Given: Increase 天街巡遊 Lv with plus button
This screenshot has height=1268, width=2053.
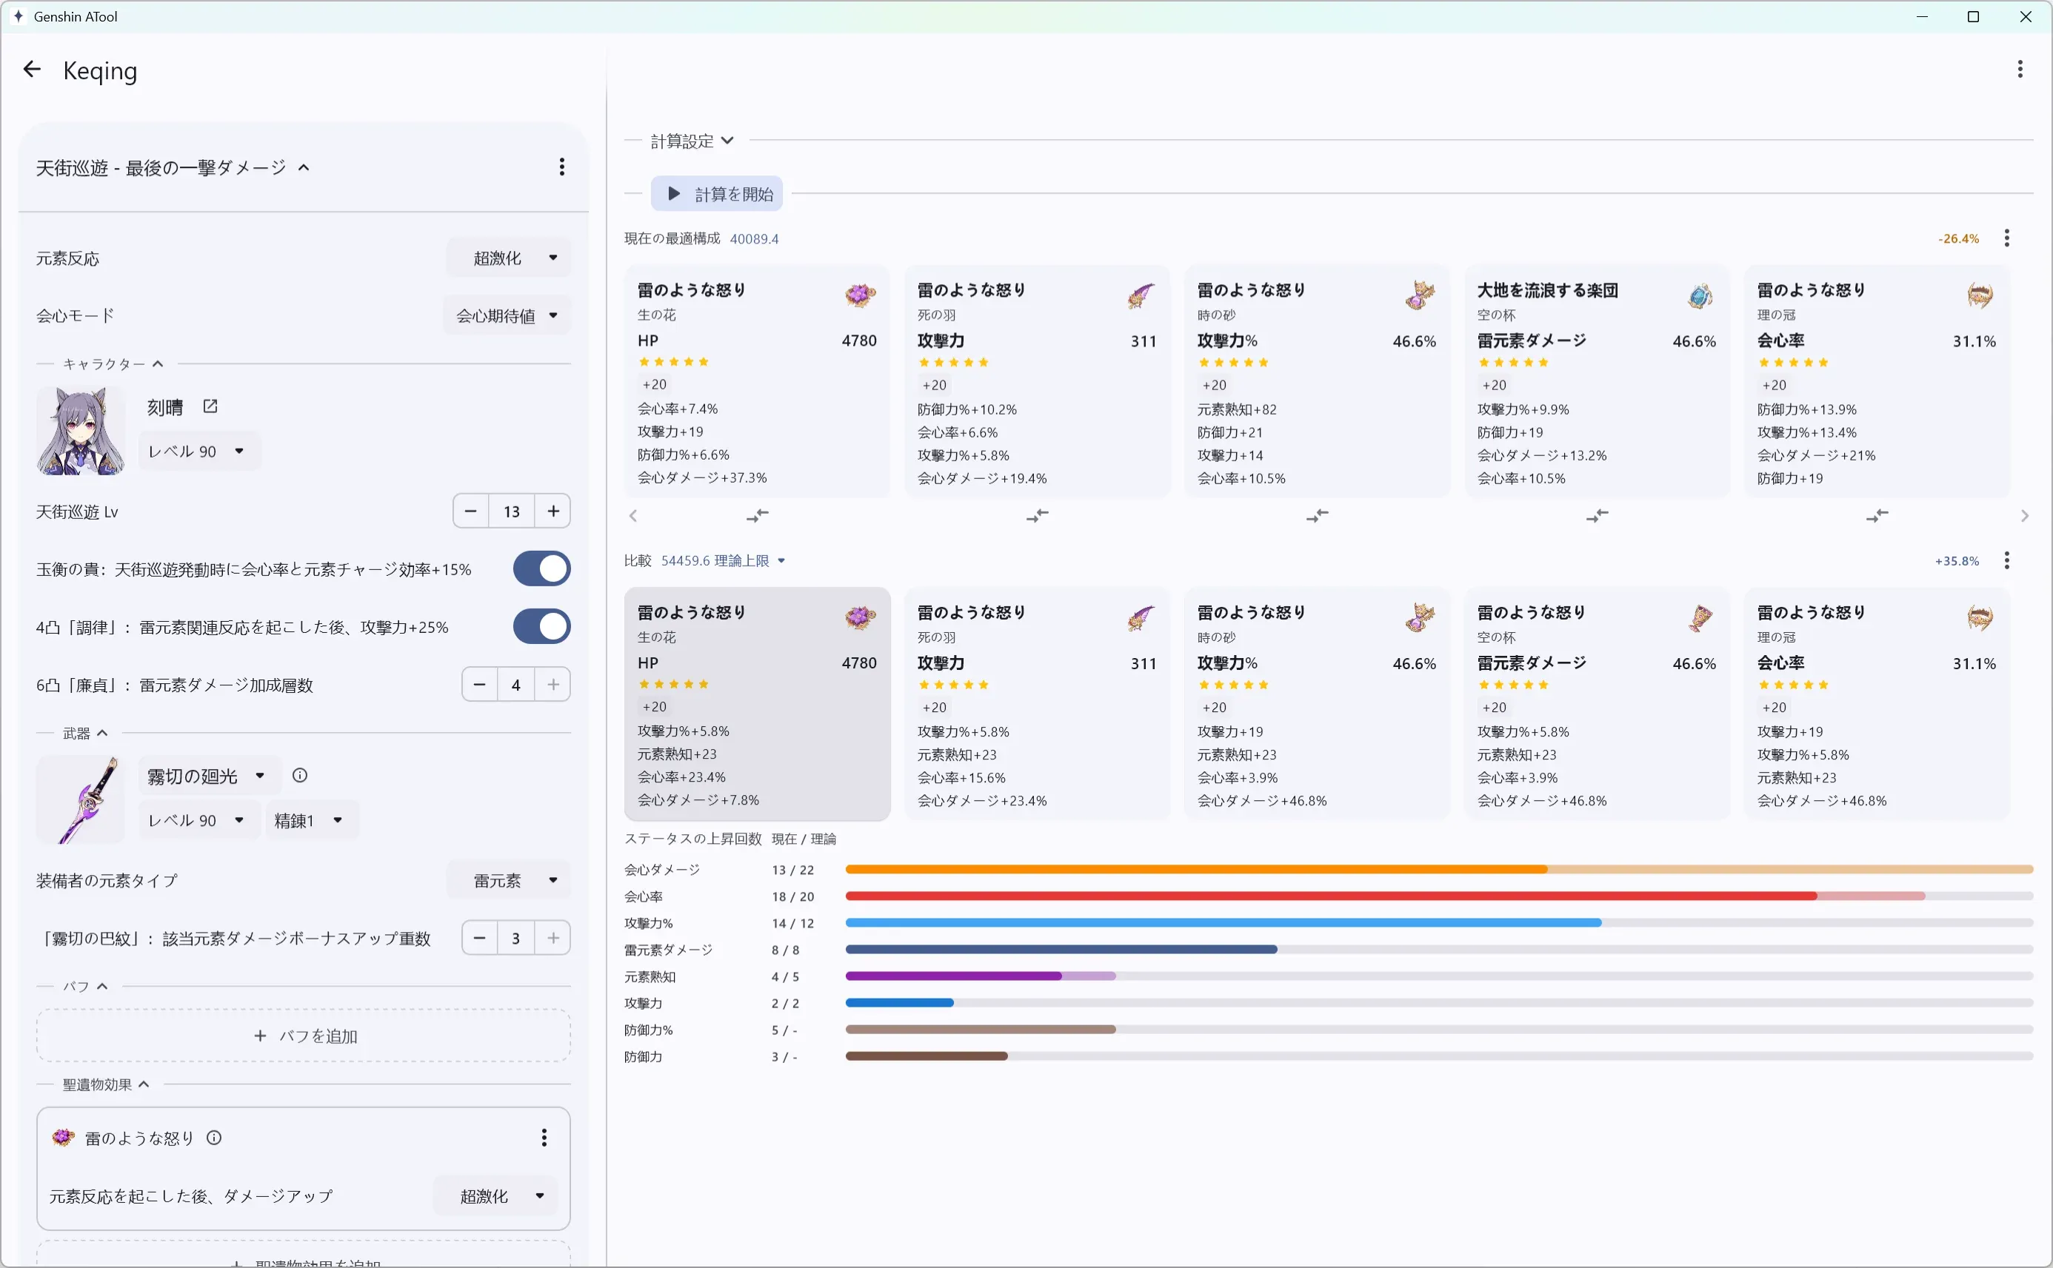Looking at the screenshot, I should (x=553, y=511).
